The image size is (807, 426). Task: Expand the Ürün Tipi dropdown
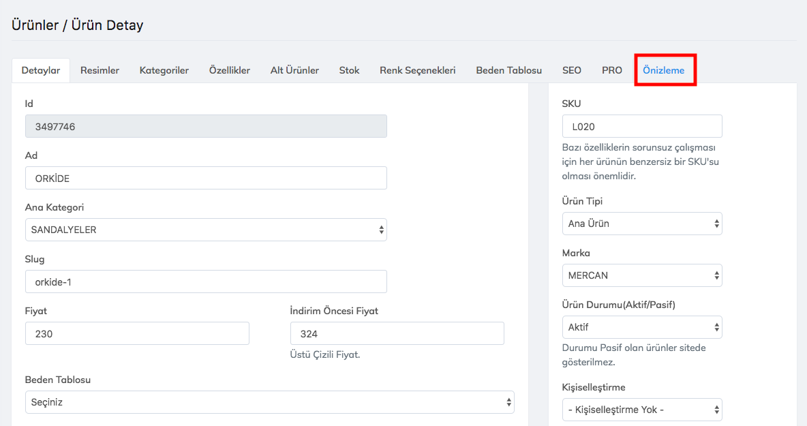641,224
